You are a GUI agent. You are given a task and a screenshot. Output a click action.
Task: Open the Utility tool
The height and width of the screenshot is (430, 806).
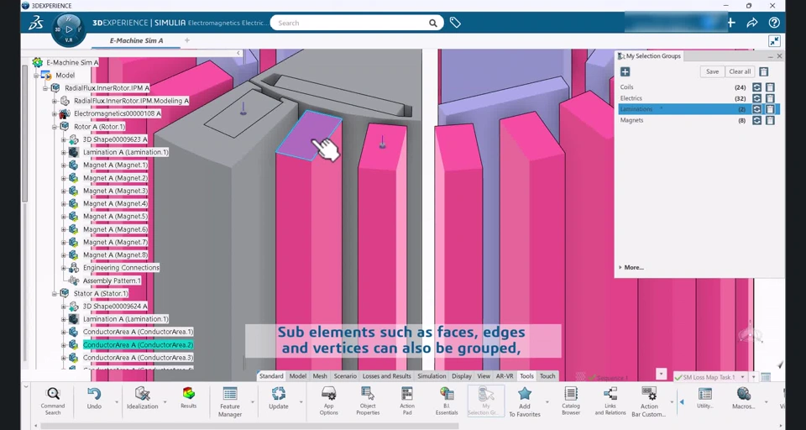[x=704, y=399]
